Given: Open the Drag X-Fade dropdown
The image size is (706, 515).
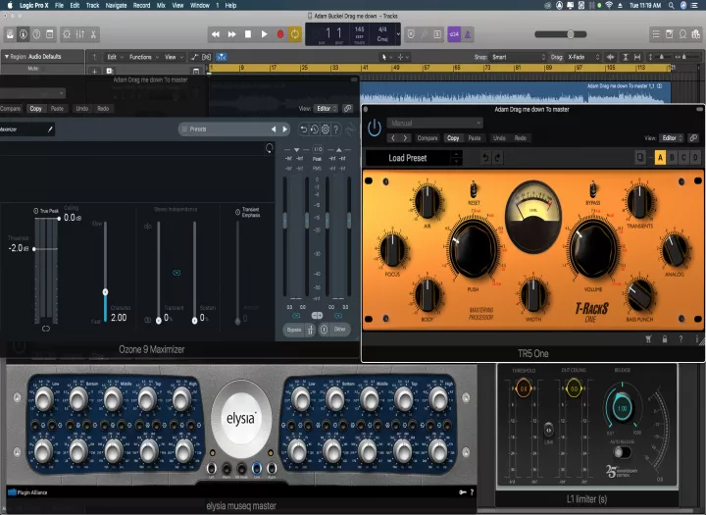Looking at the screenshot, I should click(583, 57).
